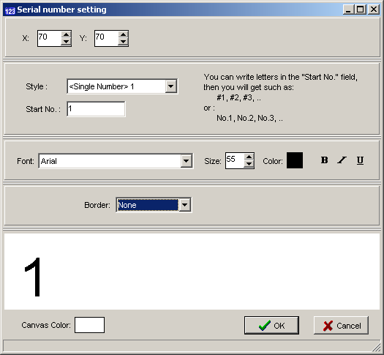Click the Start No. input field
The image size is (384, 355).
coord(96,109)
